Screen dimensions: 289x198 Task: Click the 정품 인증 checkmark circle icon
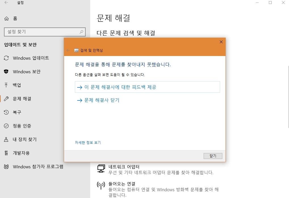6,126
